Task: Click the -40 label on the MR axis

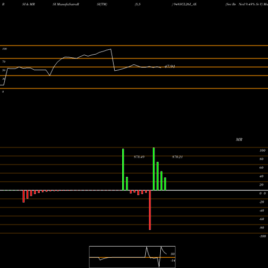Action: [x=262, y=211]
